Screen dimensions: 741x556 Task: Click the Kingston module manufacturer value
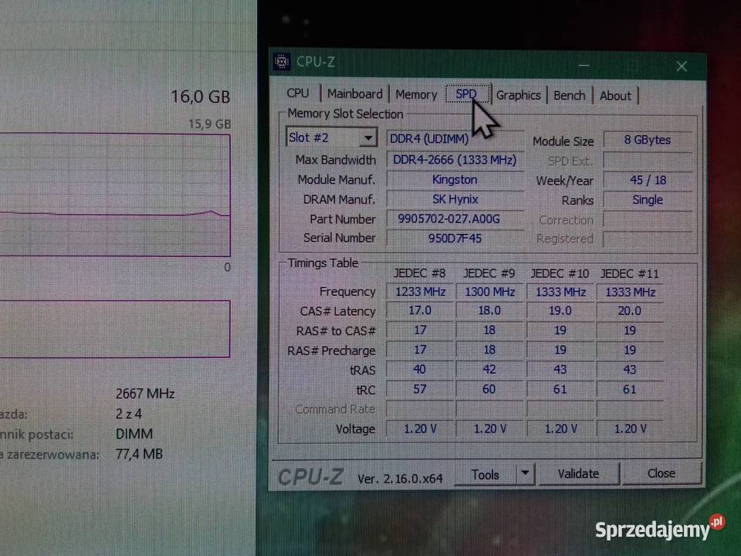(455, 180)
